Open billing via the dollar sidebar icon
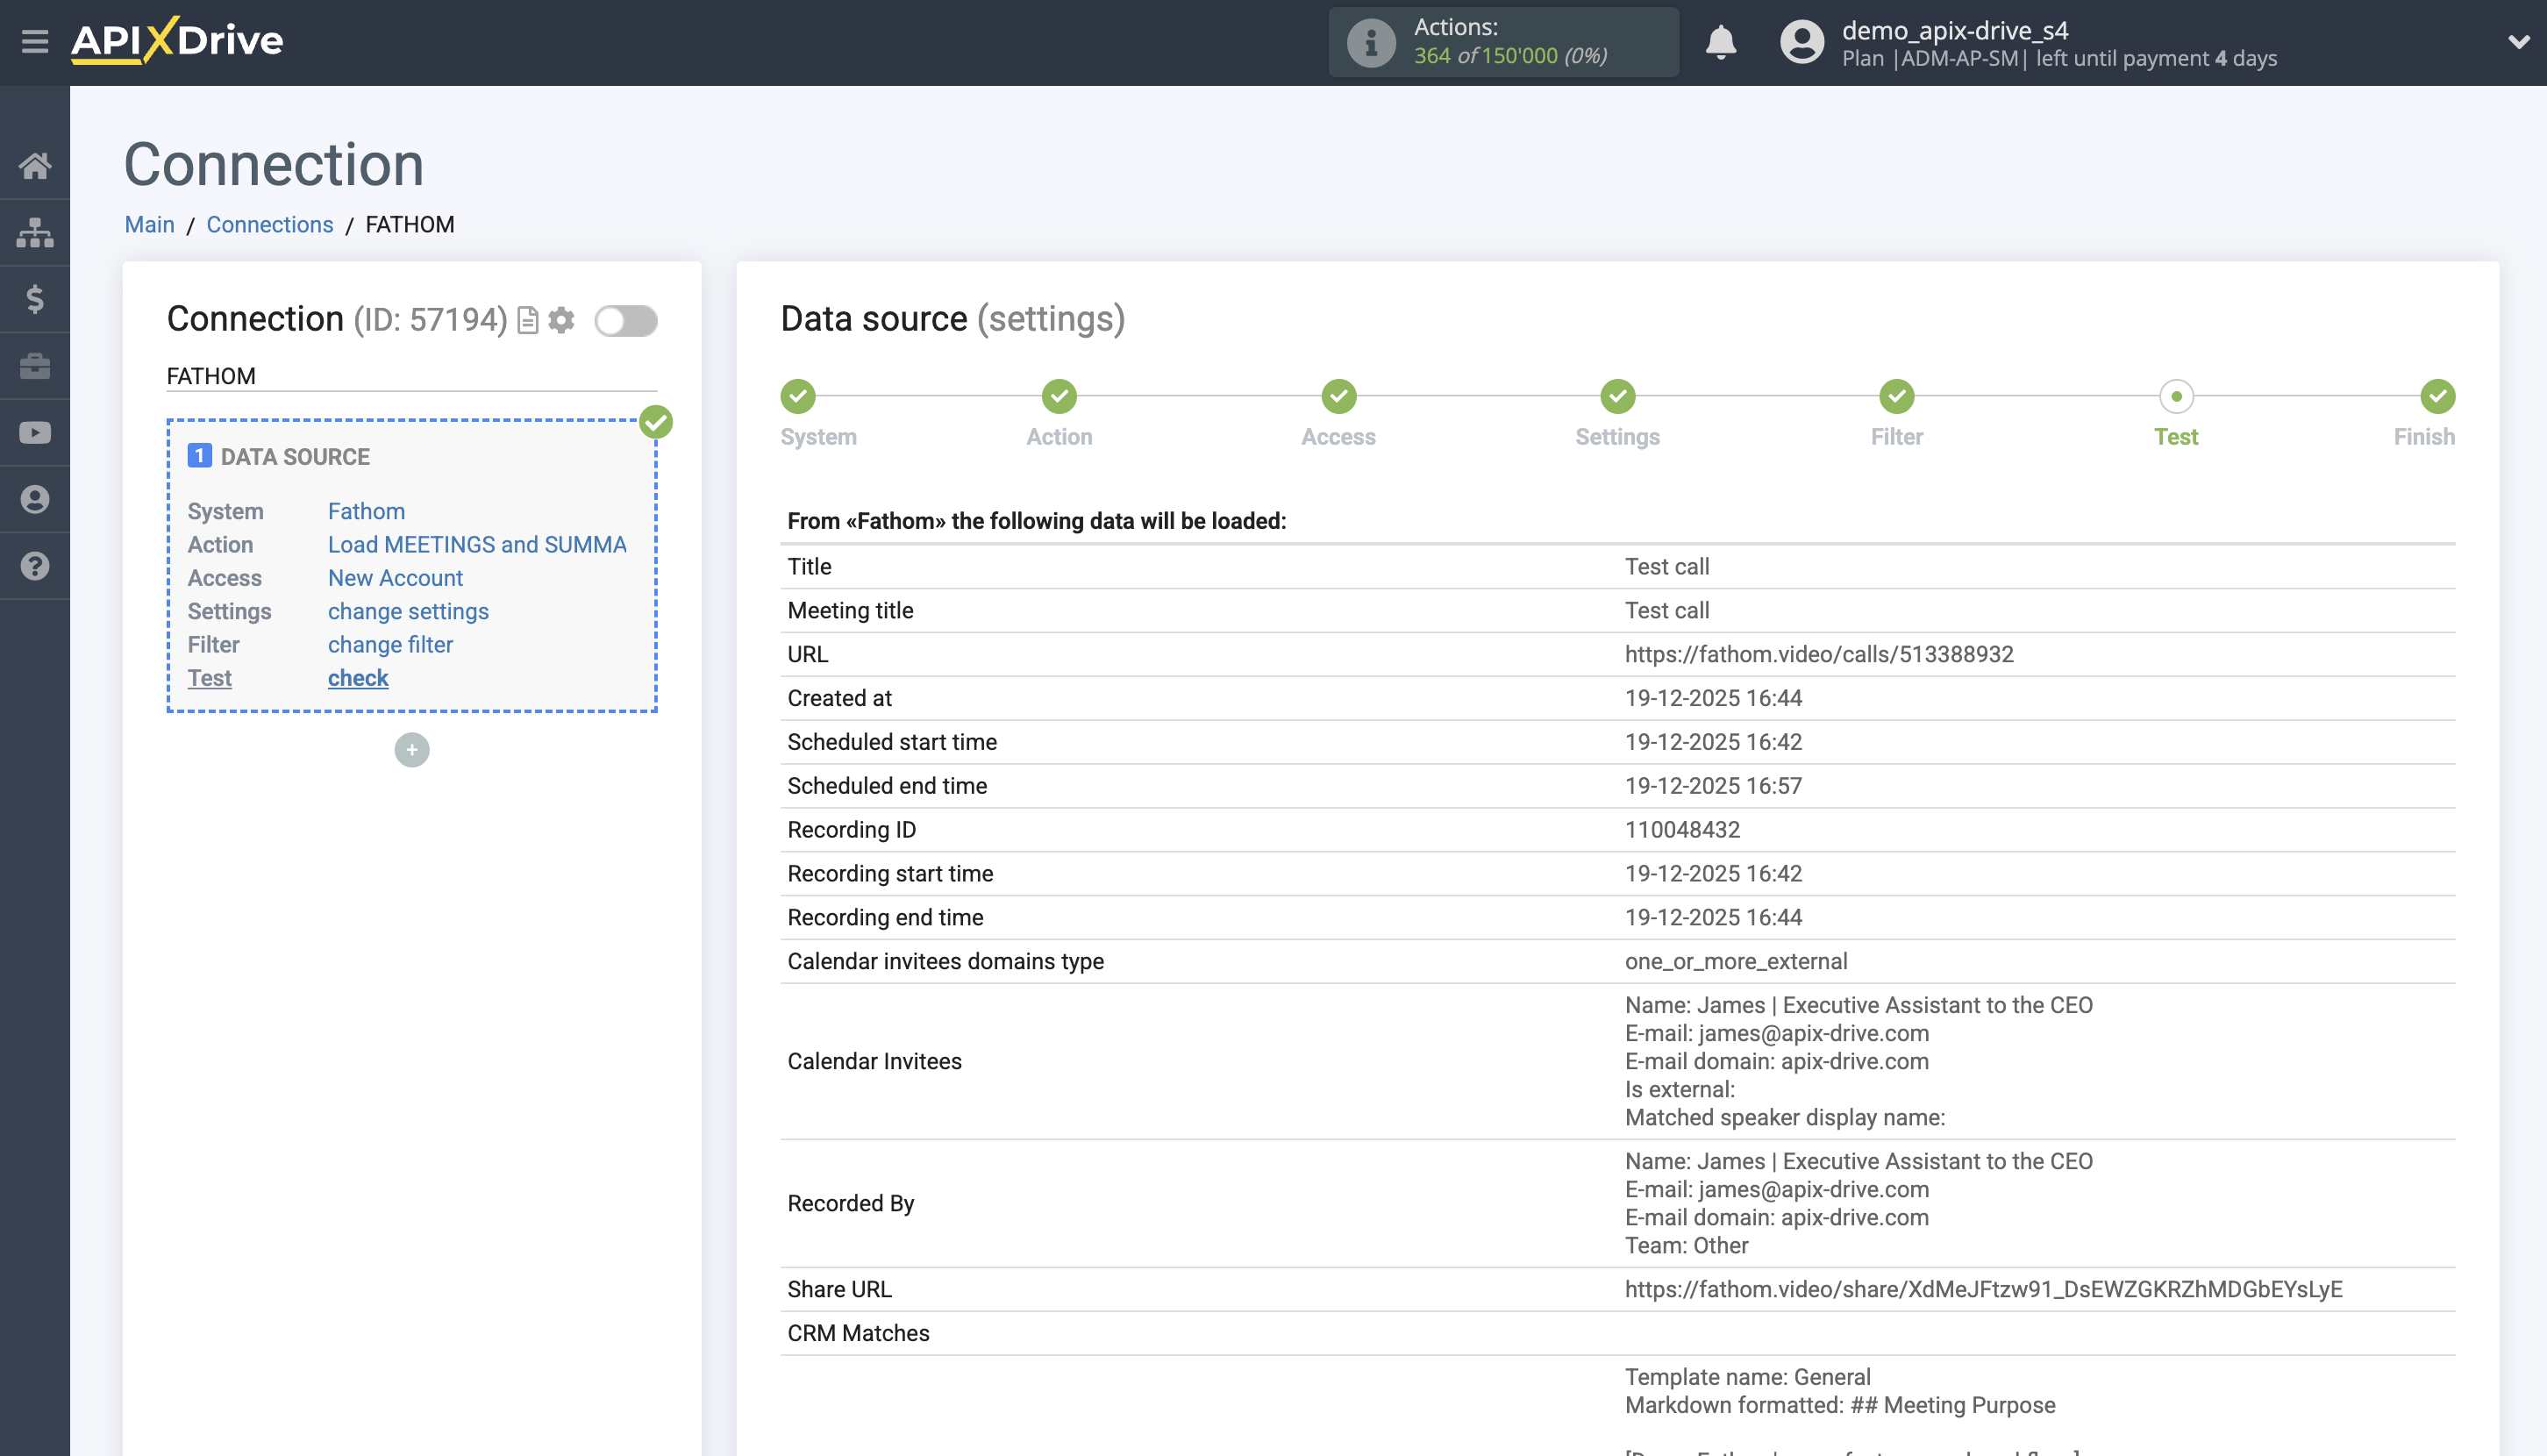The width and height of the screenshot is (2547, 1456). point(35,299)
